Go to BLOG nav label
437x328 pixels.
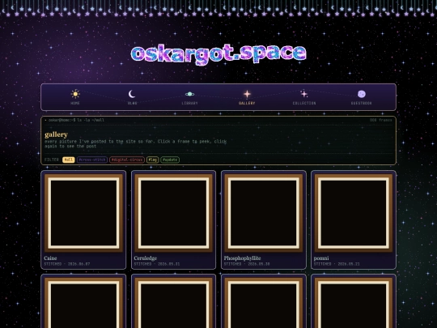pos(132,103)
